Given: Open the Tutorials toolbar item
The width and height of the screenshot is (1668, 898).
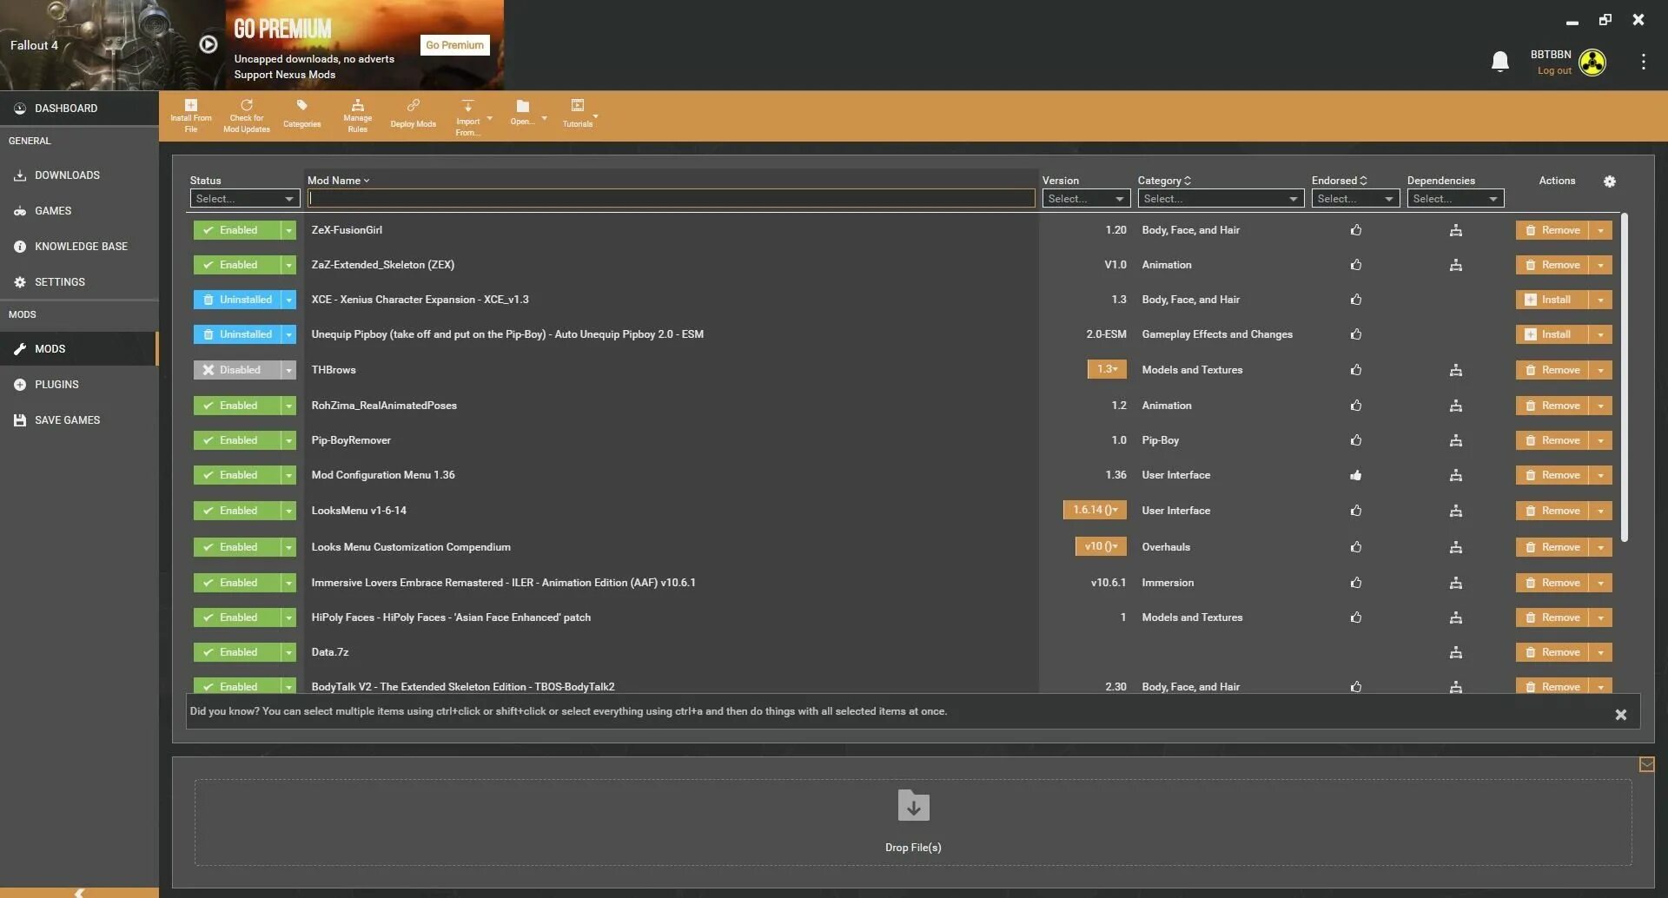Looking at the screenshot, I should [x=578, y=115].
